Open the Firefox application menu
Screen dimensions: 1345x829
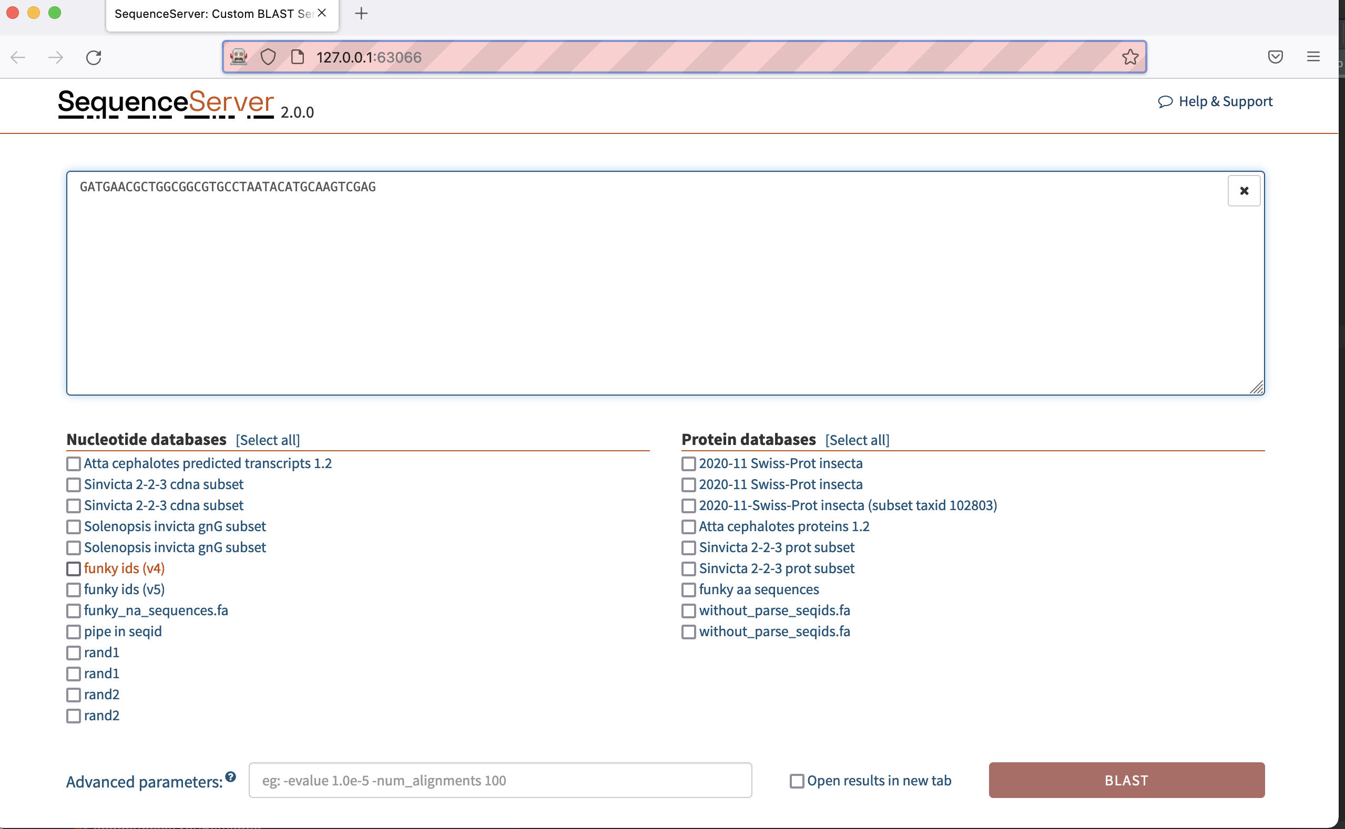[1314, 56]
